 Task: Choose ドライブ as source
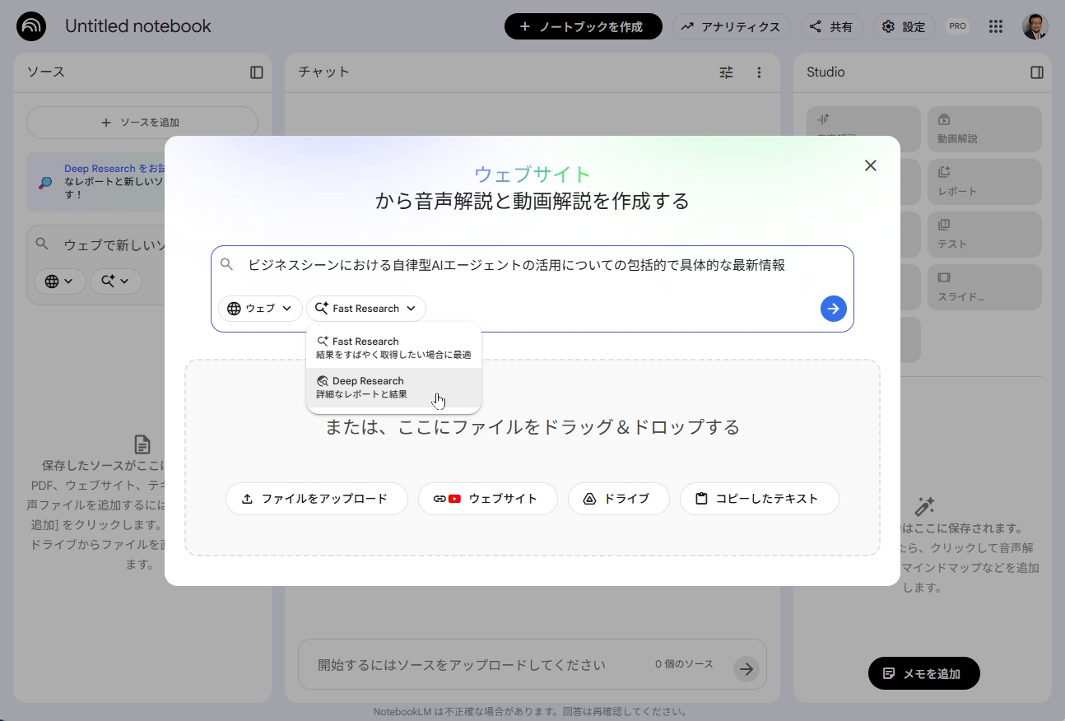(x=619, y=499)
